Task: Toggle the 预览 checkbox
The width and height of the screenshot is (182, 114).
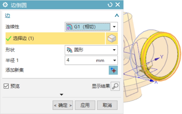Action: (6, 86)
